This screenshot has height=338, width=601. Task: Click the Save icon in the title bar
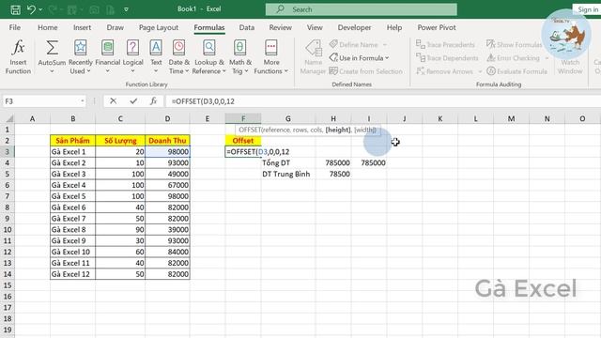click(15, 9)
